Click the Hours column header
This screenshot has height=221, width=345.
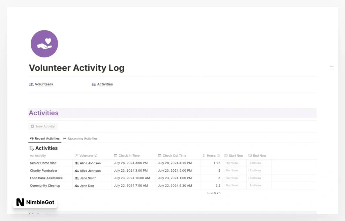click(211, 156)
